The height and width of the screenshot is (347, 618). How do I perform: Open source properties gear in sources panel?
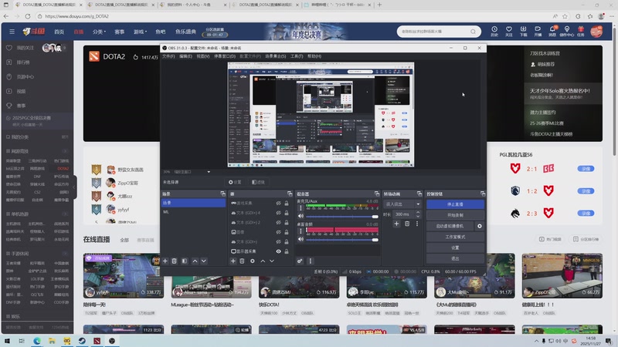click(253, 261)
